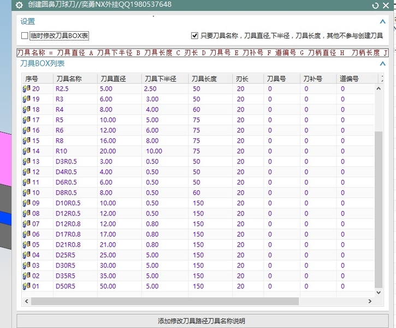Viewport: 396px width, 328px height.
Task: Select tool name D50R5
Action: pyautogui.click(x=66, y=286)
